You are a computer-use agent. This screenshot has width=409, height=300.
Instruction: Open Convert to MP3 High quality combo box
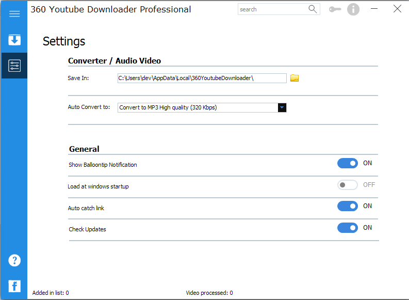(198, 107)
